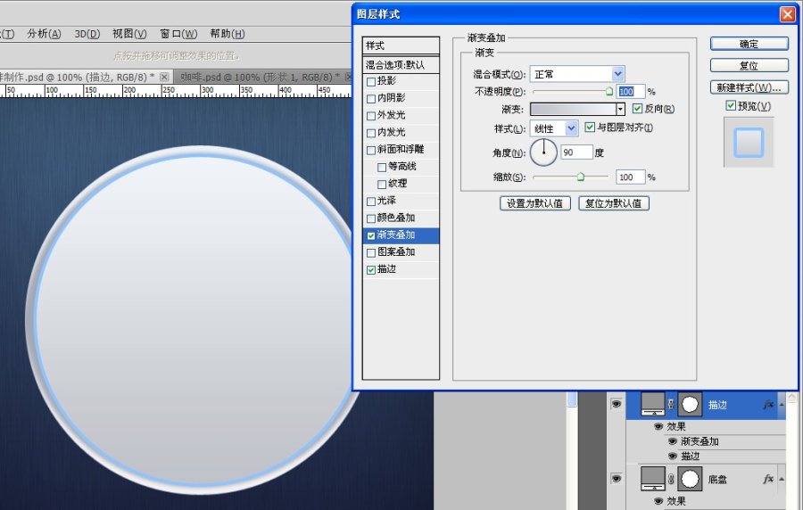This screenshot has width=803, height=510.
Task: Switch to the 制作.psd document tab
Action: pos(78,77)
